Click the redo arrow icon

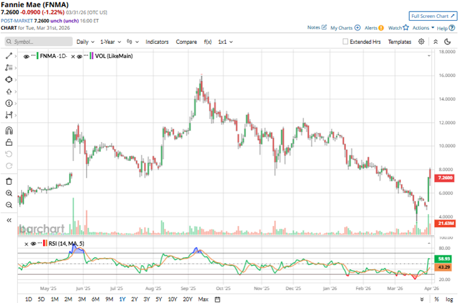point(9,166)
